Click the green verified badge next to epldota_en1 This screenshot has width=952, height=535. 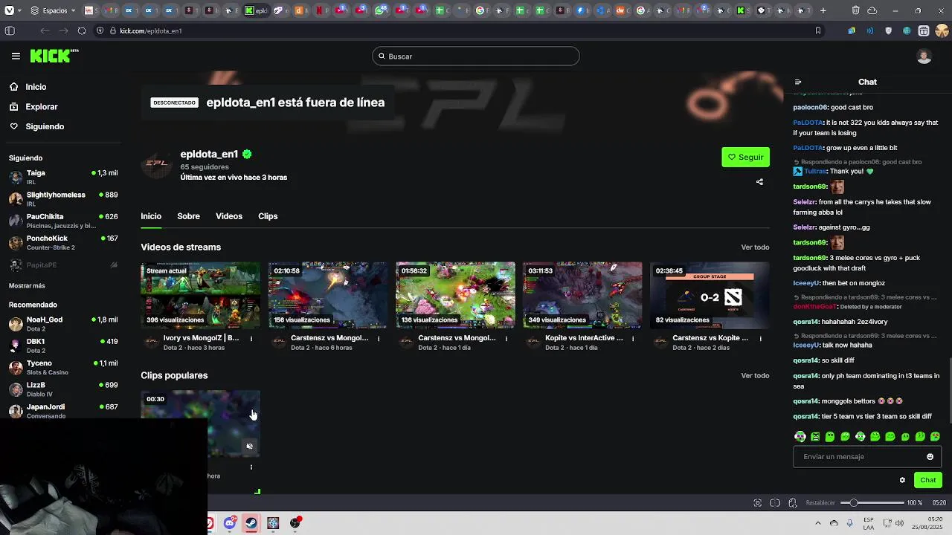coord(247,154)
